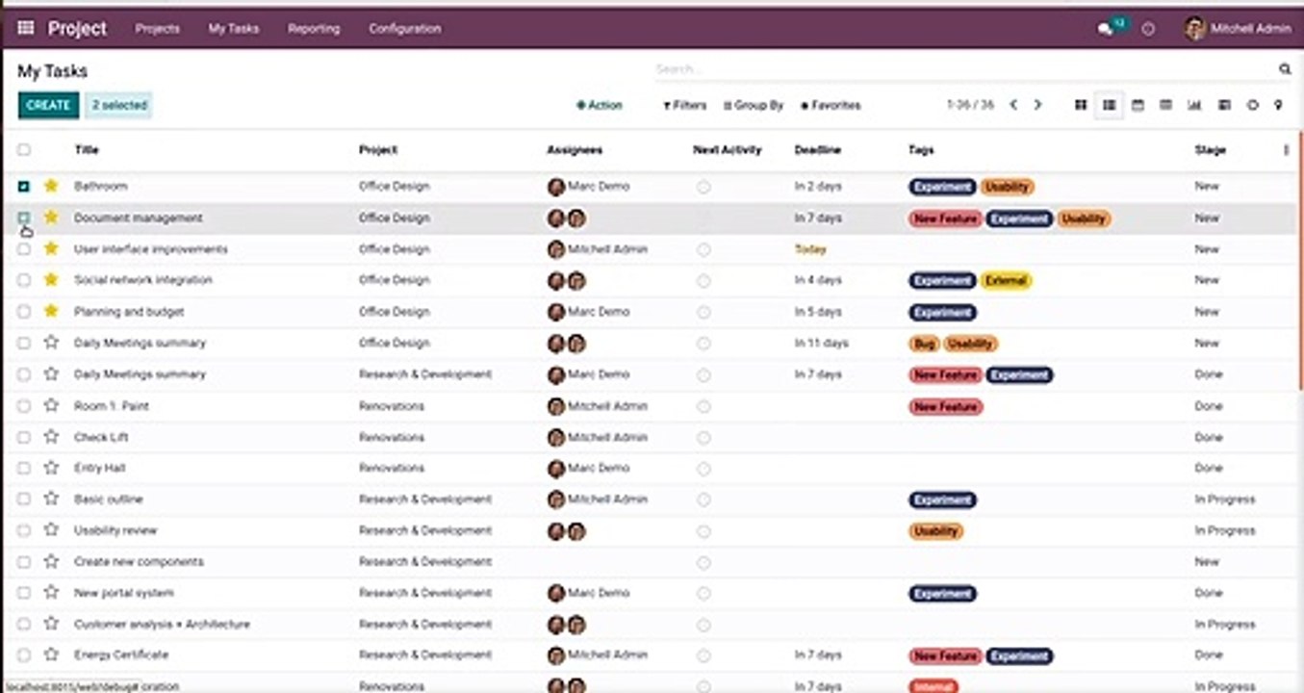Switch to Pivot table view
Screen dimensions: 1304x693
(1165, 105)
